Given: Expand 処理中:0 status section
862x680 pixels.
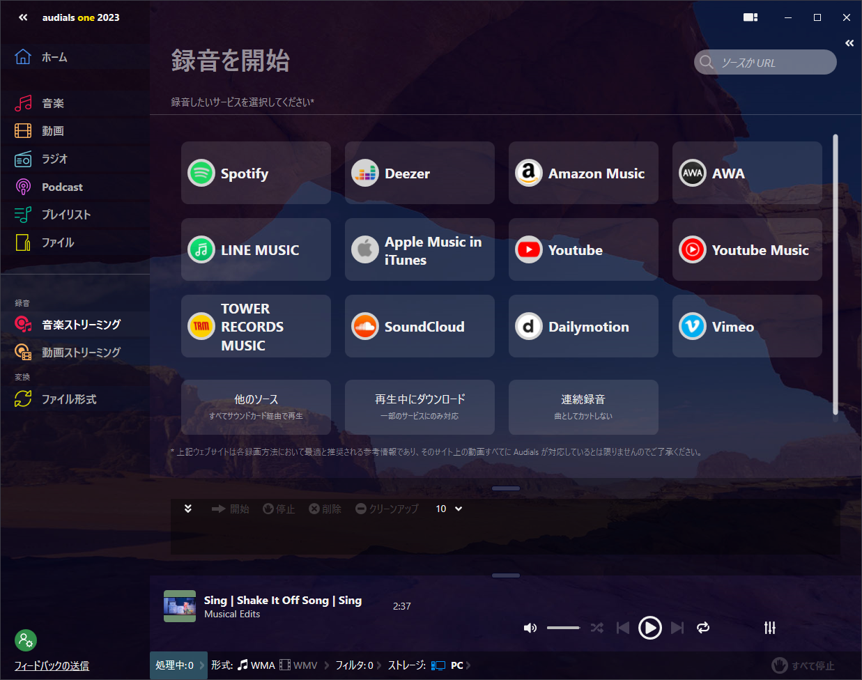Looking at the screenshot, I should [178, 665].
